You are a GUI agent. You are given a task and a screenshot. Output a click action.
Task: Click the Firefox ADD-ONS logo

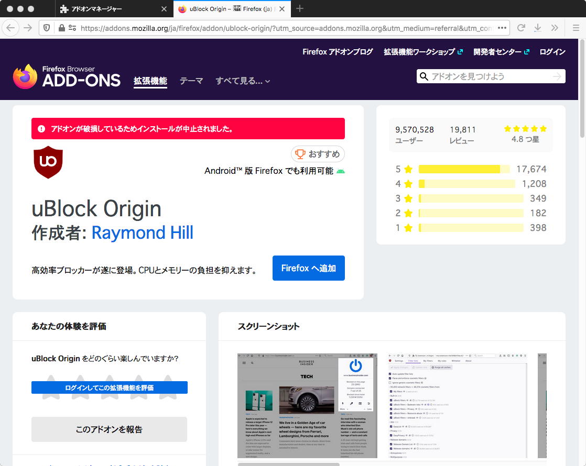click(x=67, y=76)
